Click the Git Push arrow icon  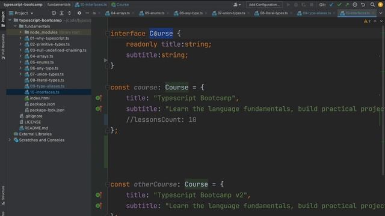(347, 5)
